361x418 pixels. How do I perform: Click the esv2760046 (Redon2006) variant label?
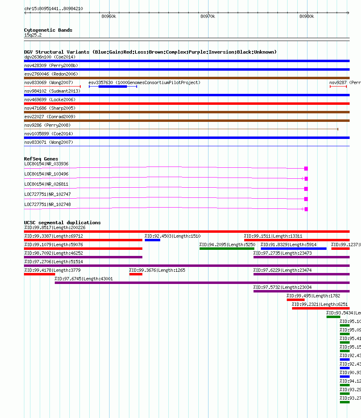pyautogui.click(x=51, y=74)
